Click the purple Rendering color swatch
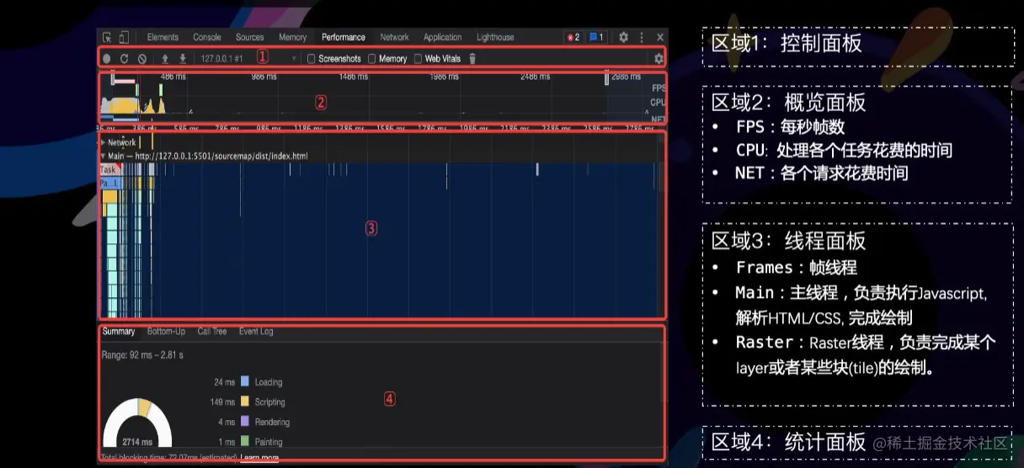 pos(245,422)
